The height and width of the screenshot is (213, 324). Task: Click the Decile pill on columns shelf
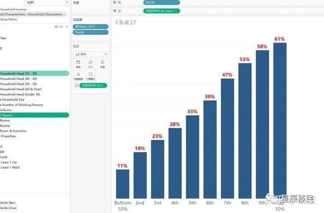(x=162, y=3)
